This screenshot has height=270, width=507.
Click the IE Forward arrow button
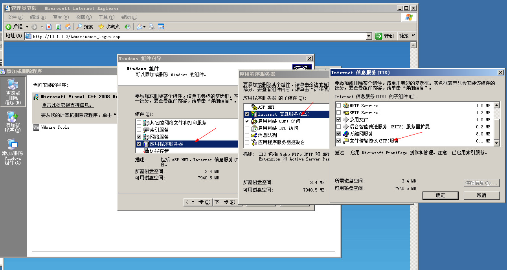click(35, 27)
